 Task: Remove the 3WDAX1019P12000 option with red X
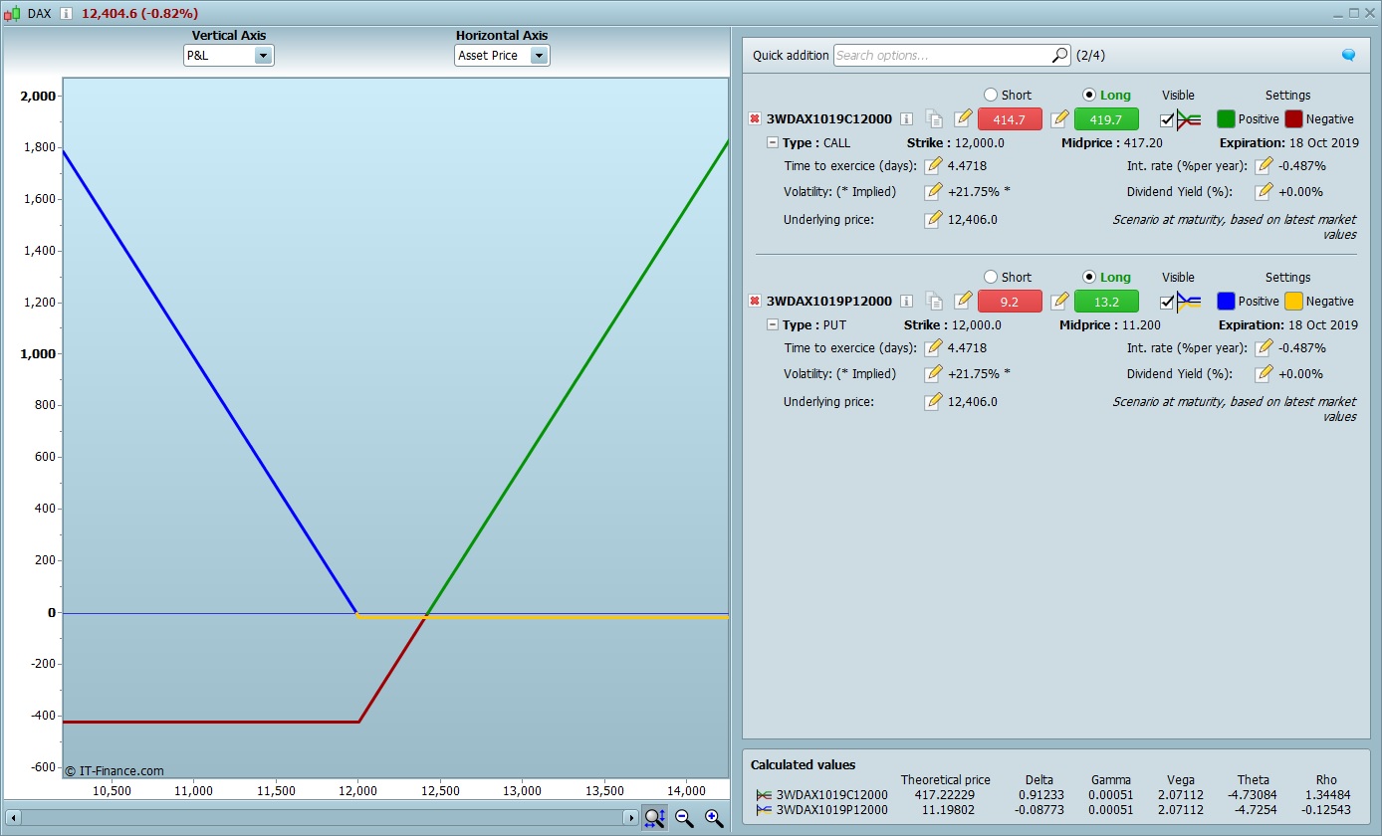coord(755,301)
